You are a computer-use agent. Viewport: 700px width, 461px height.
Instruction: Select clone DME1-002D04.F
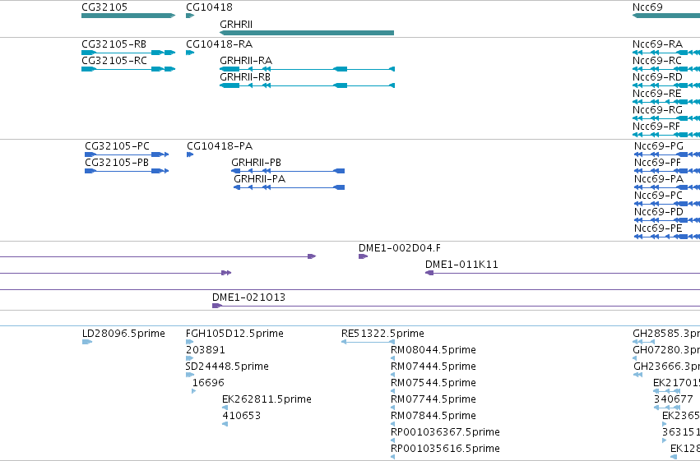(x=363, y=256)
